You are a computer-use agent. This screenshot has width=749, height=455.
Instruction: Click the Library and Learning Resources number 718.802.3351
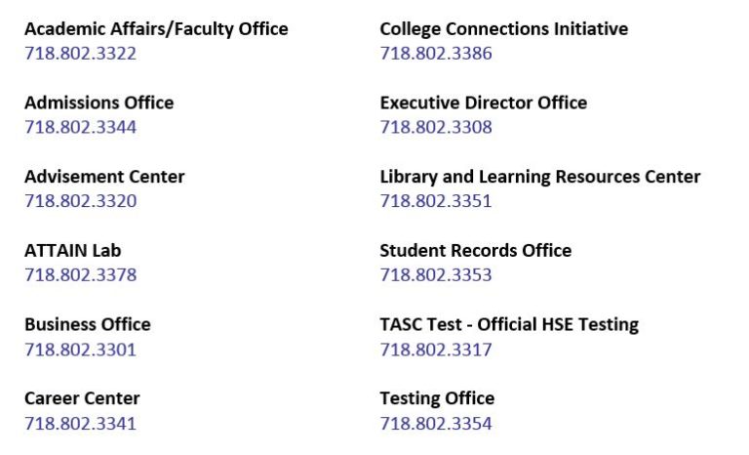(436, 202)
